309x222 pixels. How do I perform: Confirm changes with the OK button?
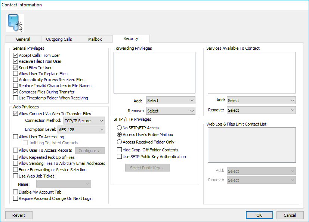coord(259,215)
